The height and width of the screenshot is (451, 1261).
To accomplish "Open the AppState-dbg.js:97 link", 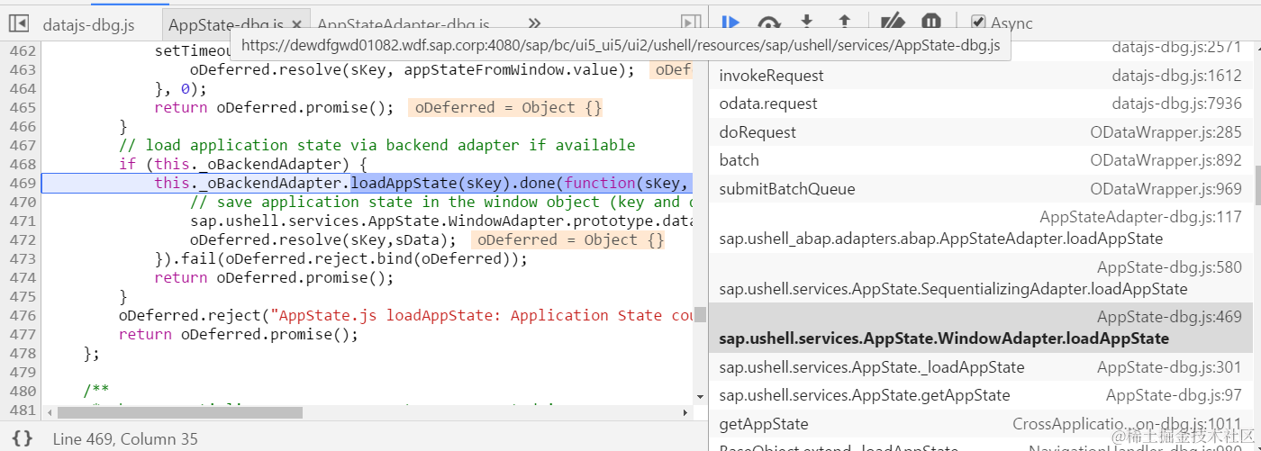I will pyautogui.click(x=1174, y=395).
